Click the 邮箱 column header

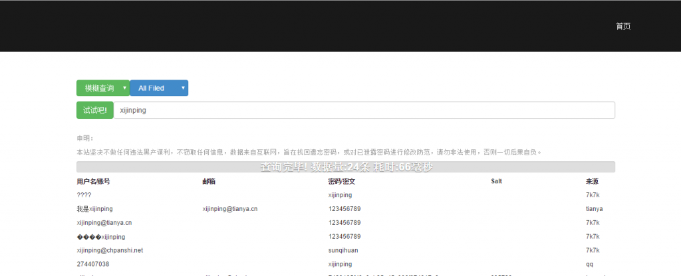click(209, 181)
